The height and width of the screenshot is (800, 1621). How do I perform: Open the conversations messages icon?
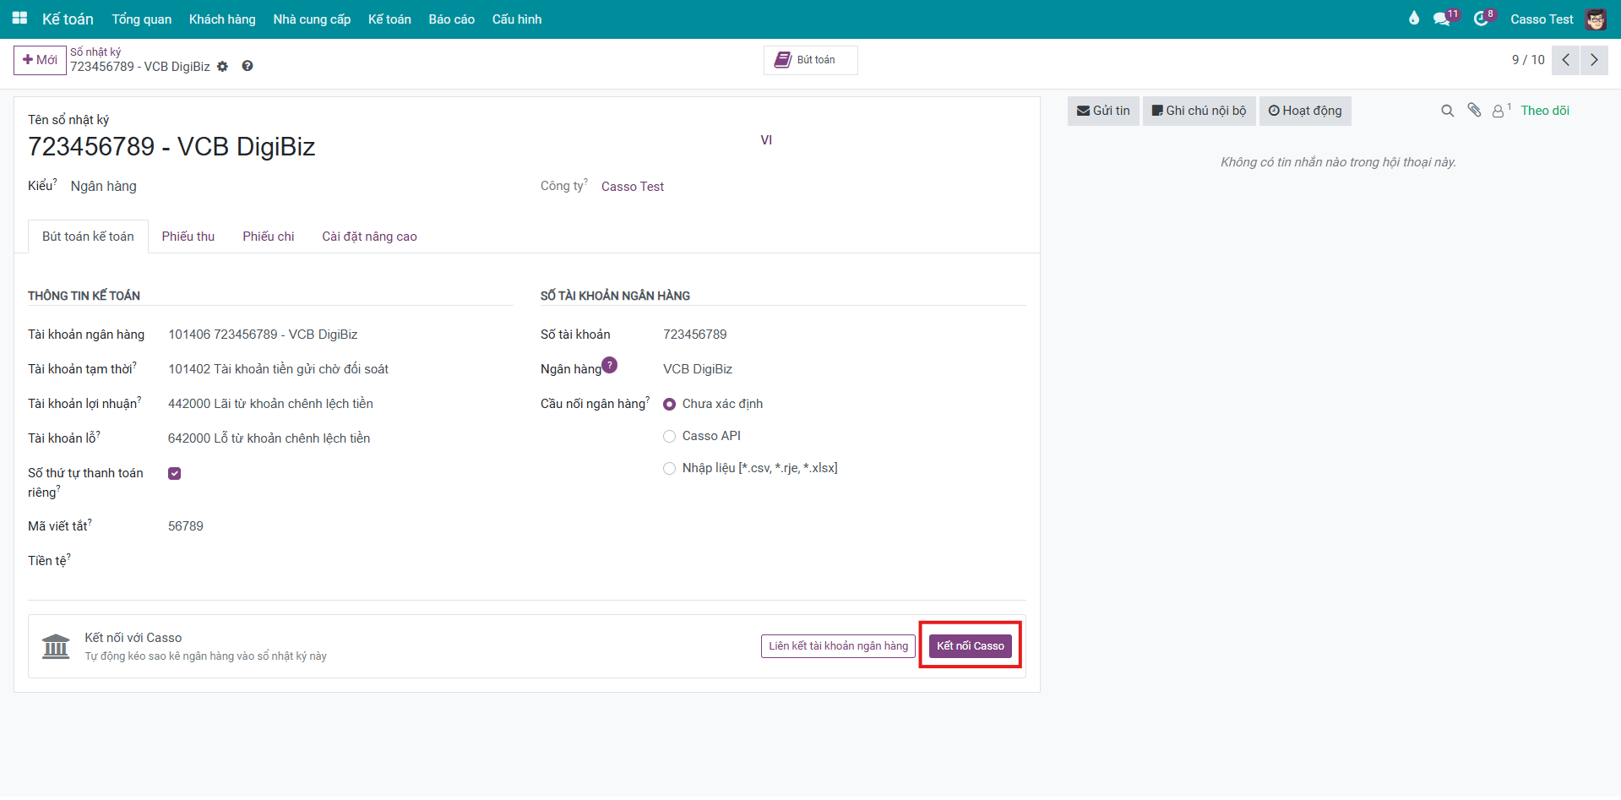(1443, 19)
